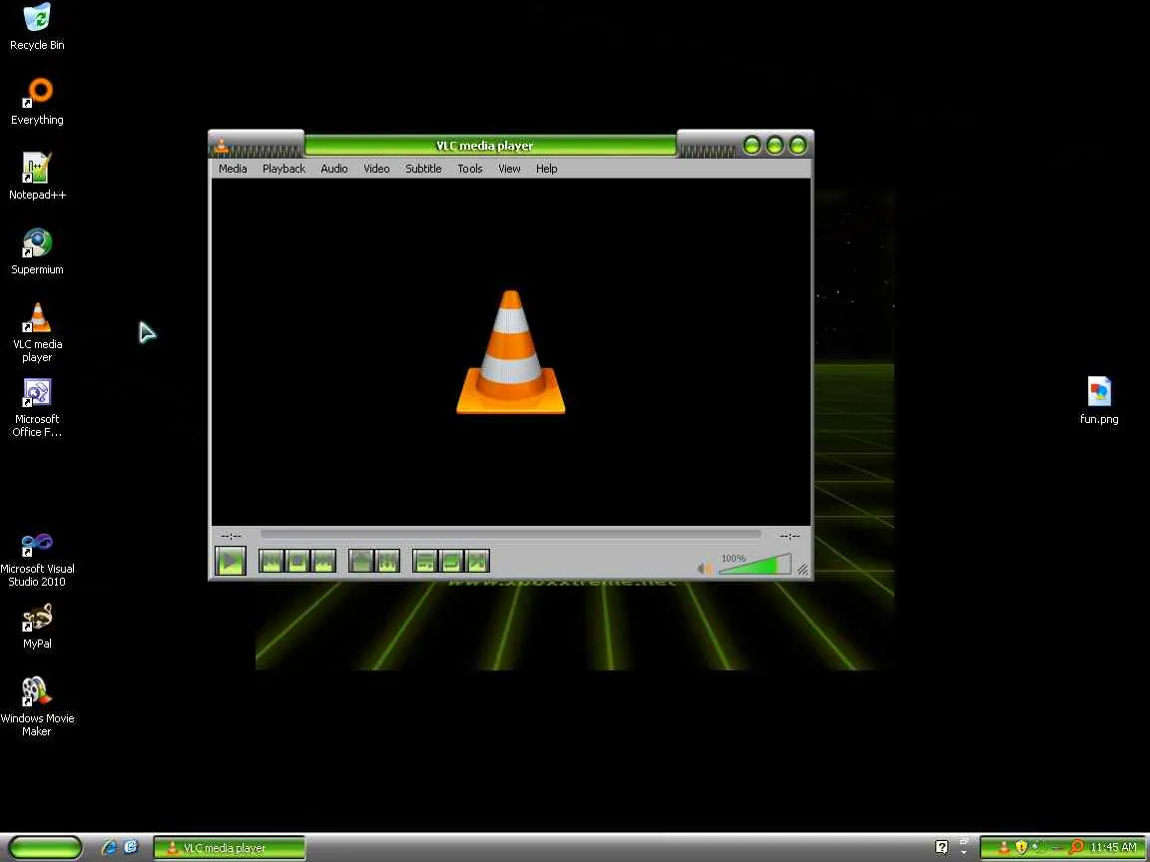The height and width of the screenshot is (862, 1150).
Task: Click the Previous media button
Action: [272, 562]
